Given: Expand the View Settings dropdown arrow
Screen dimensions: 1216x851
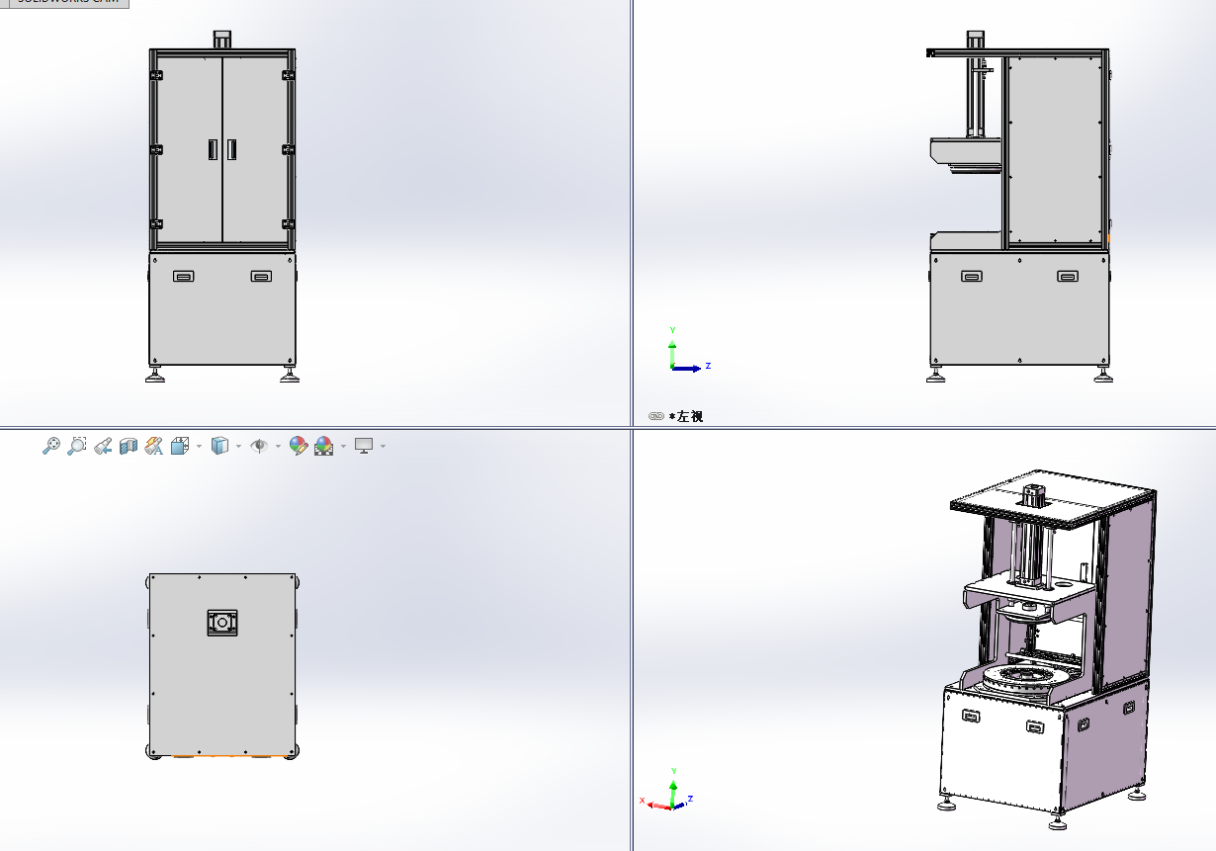Looking at the screenshot, I should [x=383, y=446].
